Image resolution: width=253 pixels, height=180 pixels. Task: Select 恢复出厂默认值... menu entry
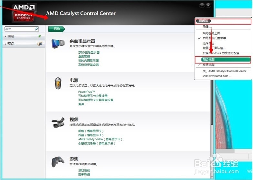(x=214, y=48)
